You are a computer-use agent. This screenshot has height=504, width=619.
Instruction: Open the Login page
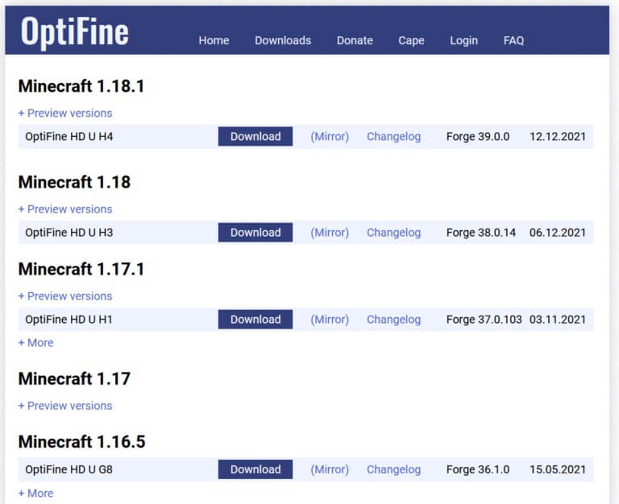(x=464, y=40)
